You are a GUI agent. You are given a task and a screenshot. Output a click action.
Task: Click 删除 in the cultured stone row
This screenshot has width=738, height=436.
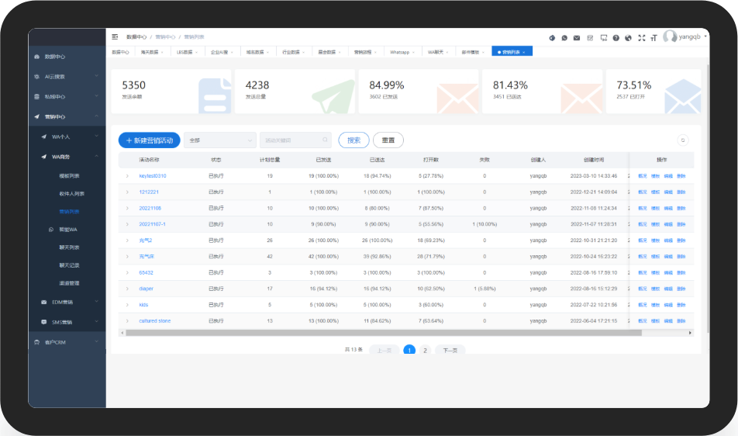coord(681,321)
